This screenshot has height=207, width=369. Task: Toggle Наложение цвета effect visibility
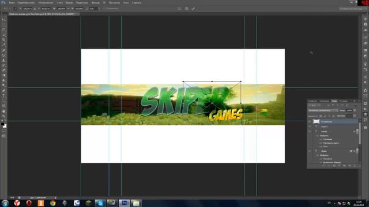pos(321,143)
